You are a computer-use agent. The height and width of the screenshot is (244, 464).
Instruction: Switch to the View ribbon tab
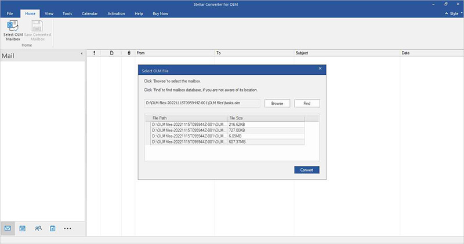point(49,13)
